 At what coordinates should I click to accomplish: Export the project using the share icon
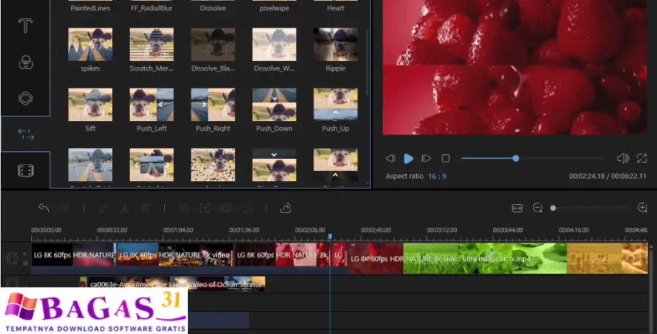pos(285,208)
